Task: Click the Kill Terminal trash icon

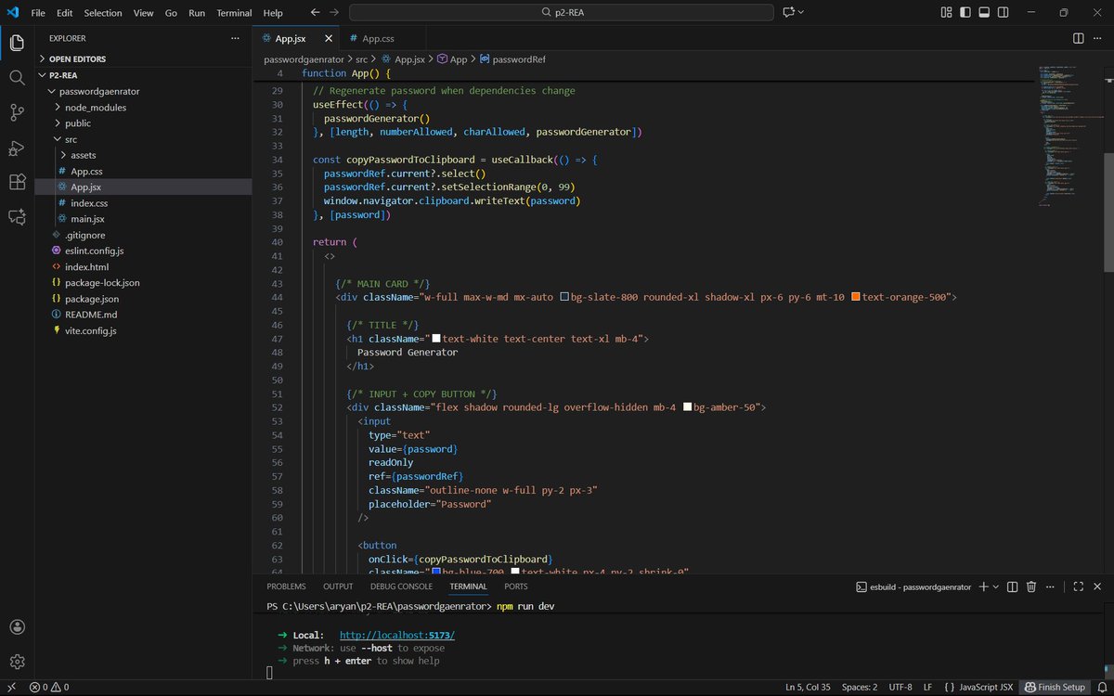Action: pyautogui.click(x=1031, y=586)
